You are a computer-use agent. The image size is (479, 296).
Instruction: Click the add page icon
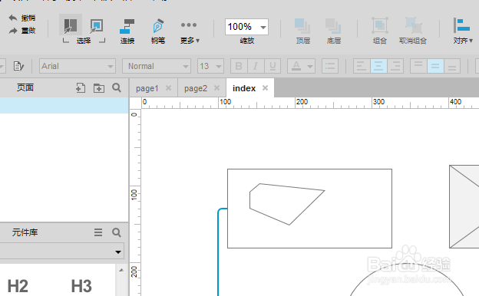(x=81, y=88)
